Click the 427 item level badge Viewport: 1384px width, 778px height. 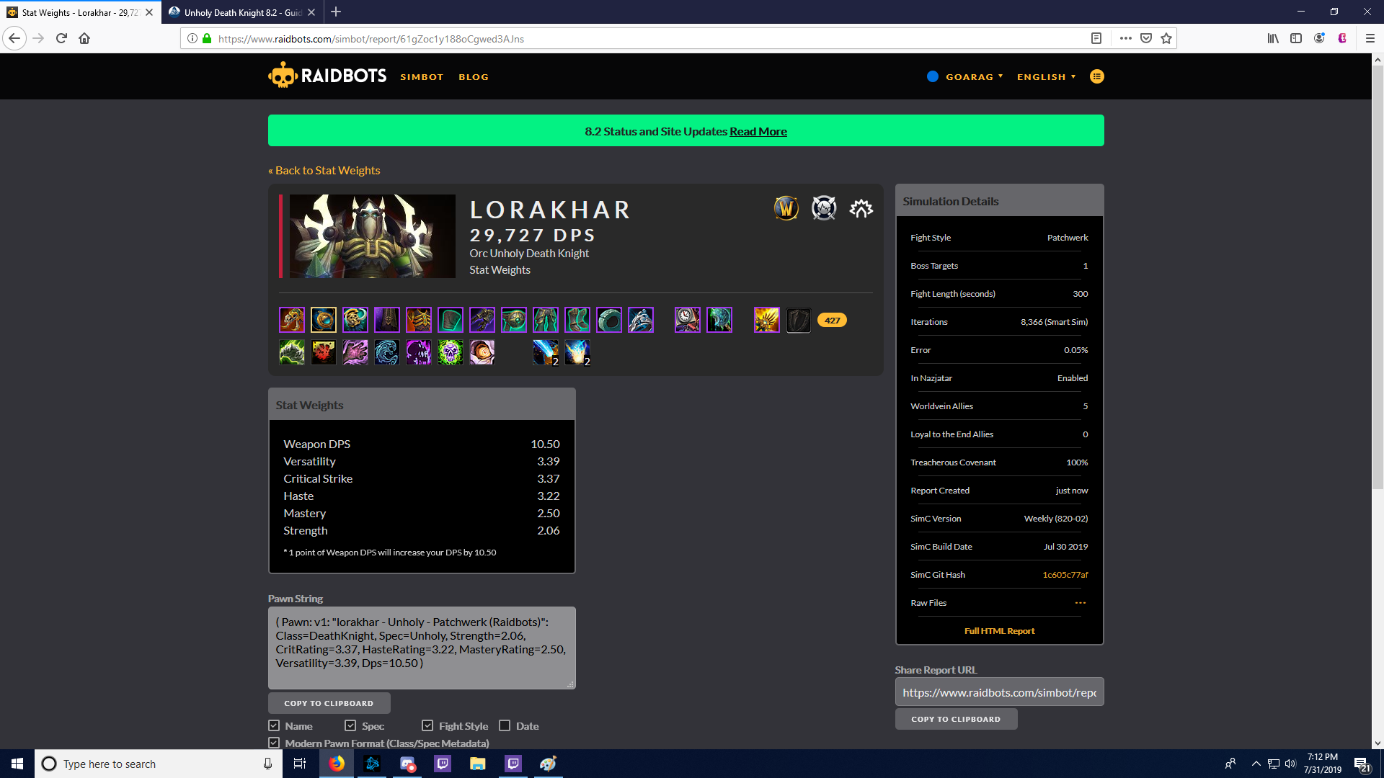(x=832, y=320)
